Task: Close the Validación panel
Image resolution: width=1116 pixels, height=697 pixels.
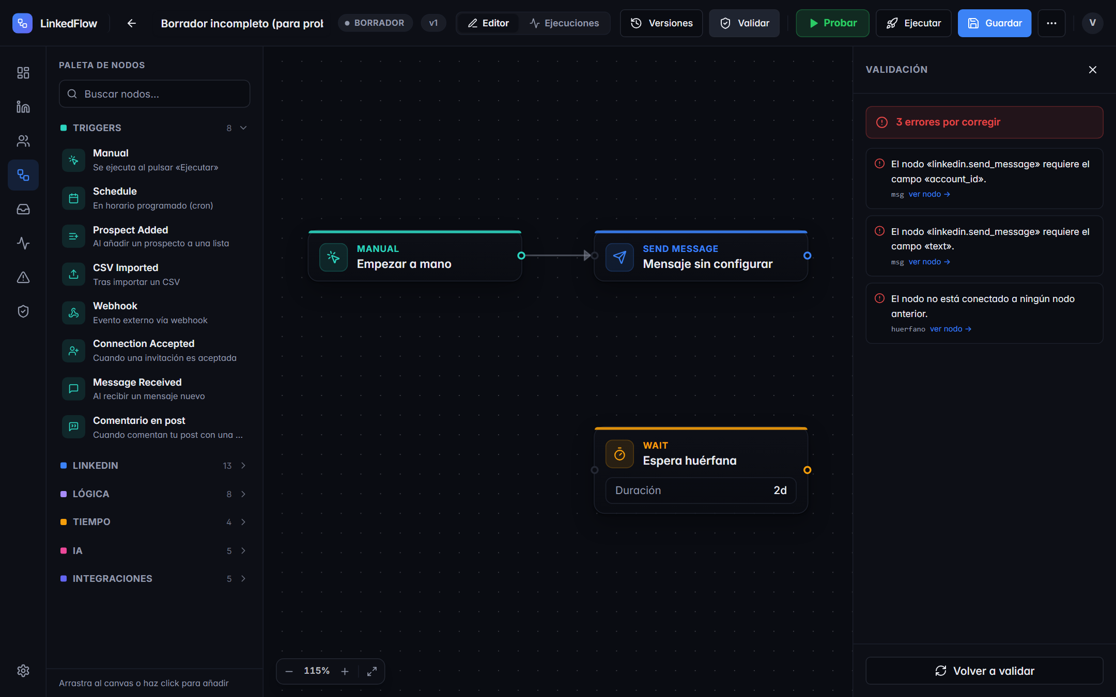Action: point(1092,70)
